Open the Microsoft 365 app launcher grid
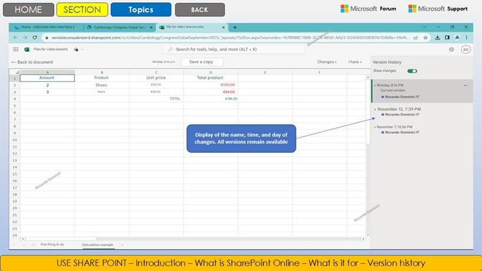The image size is (482, 271). point(16,49)
